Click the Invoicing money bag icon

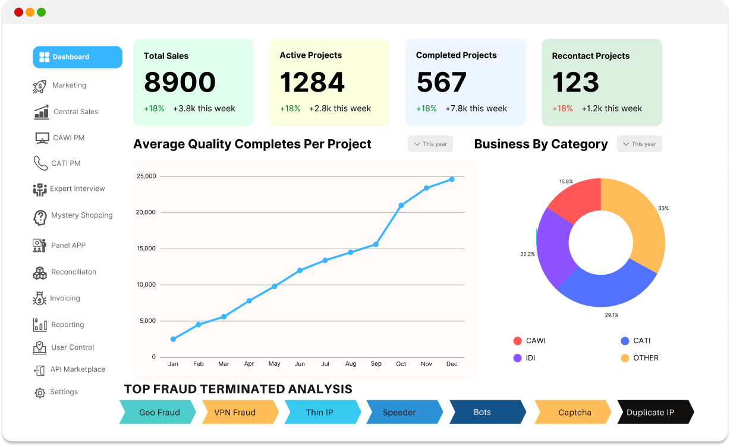[40, 299]
